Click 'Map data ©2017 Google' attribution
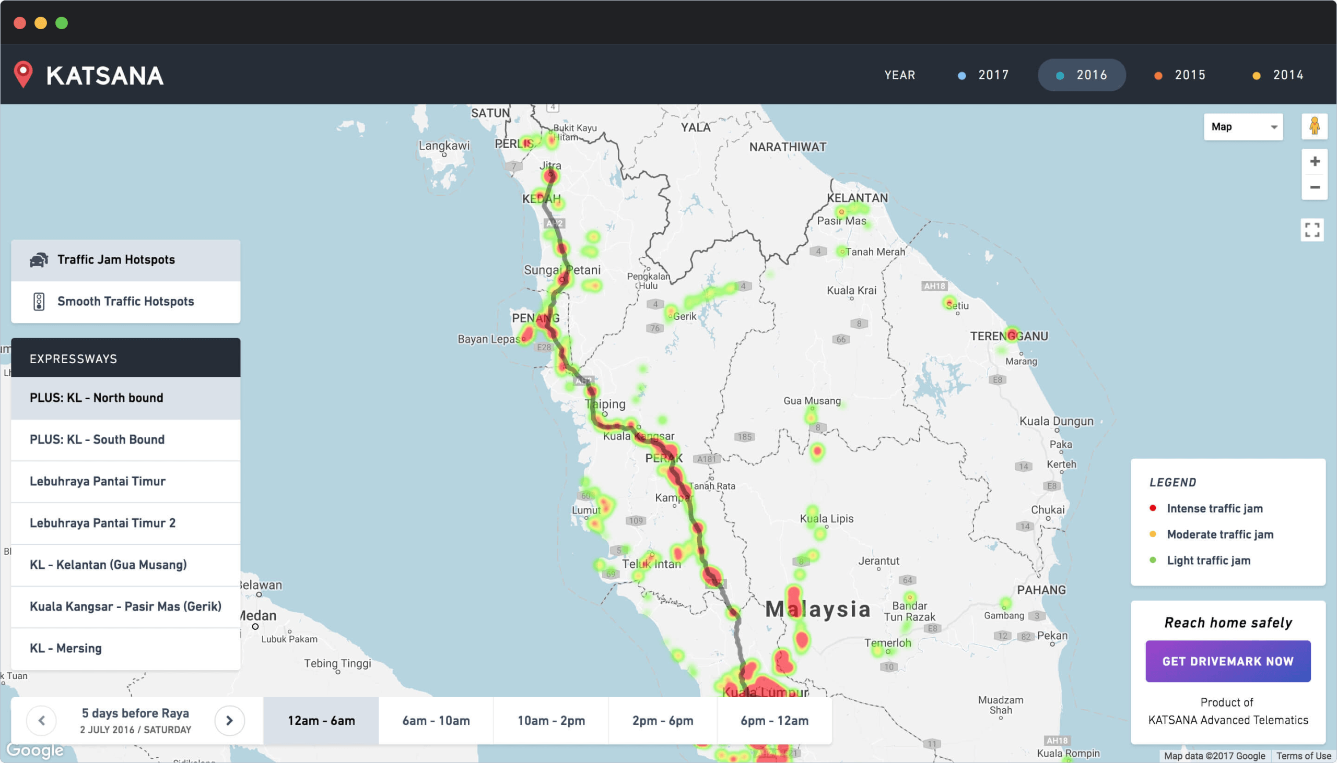The image size is (1337, 763). click(x=1214, y=756)
